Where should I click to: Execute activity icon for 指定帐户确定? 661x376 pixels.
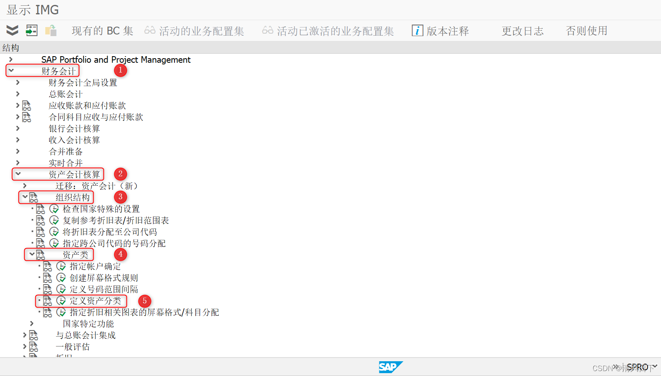(x=61, y=267)
